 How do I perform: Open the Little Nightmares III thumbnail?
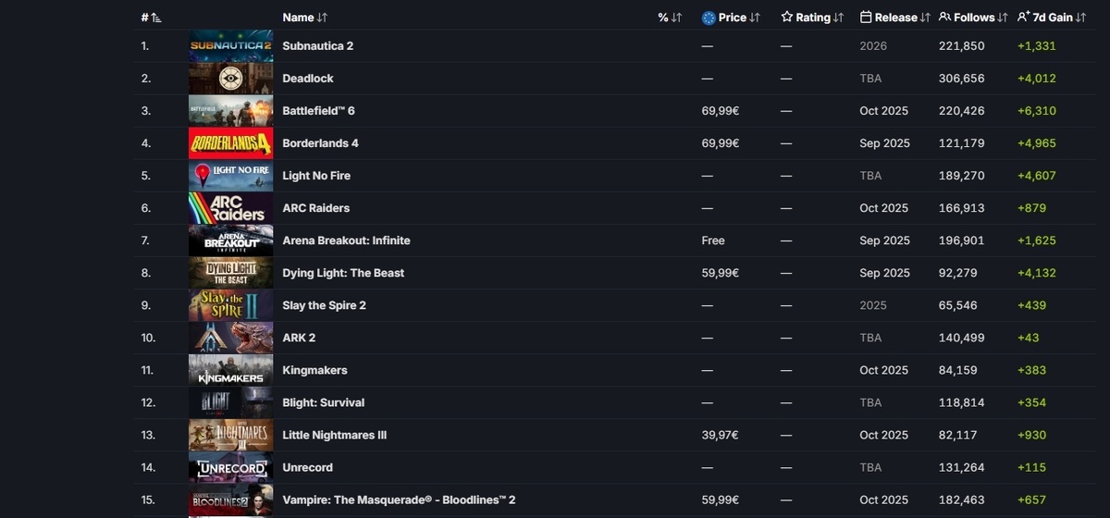click(x=230, y=434)
